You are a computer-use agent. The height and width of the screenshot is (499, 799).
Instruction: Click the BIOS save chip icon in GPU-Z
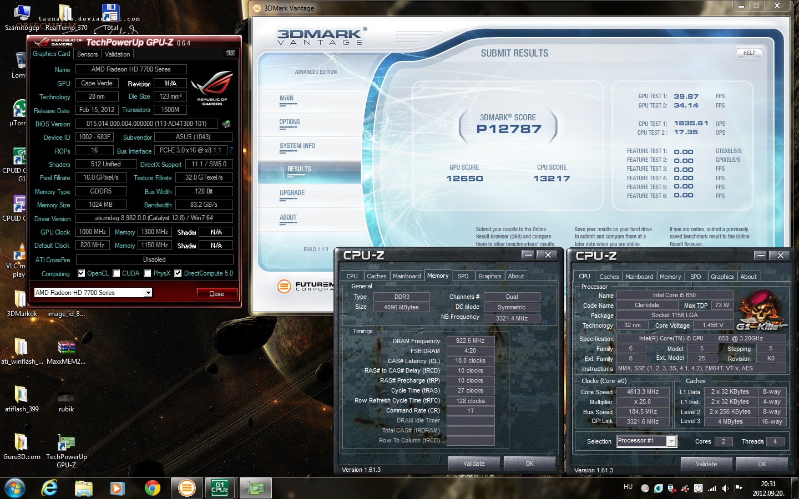click(226, 124)
